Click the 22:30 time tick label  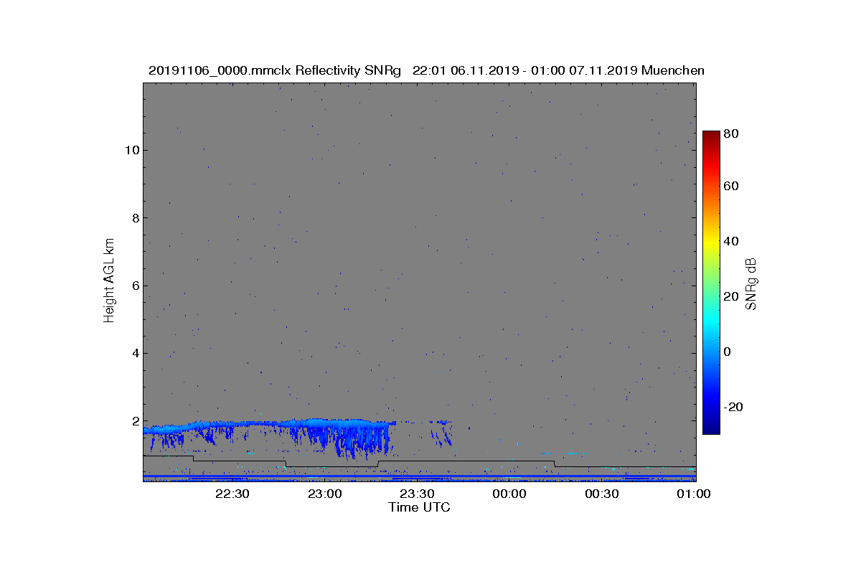click(232, 494)
